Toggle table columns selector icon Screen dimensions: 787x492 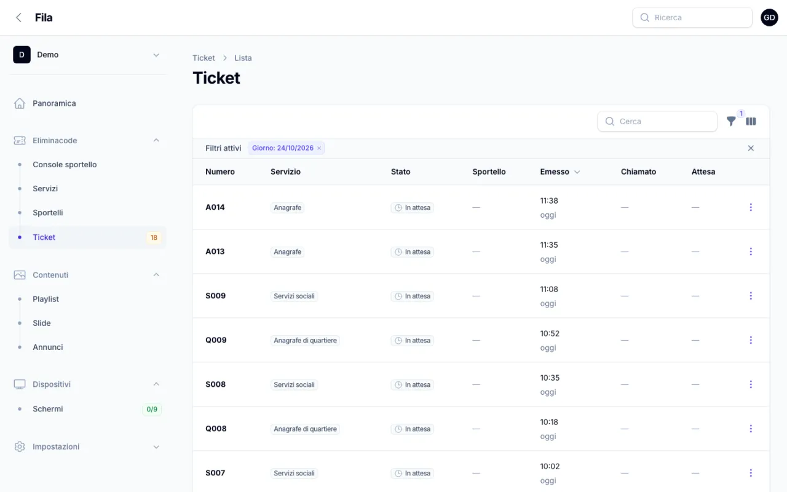click(x=751, y=122)
